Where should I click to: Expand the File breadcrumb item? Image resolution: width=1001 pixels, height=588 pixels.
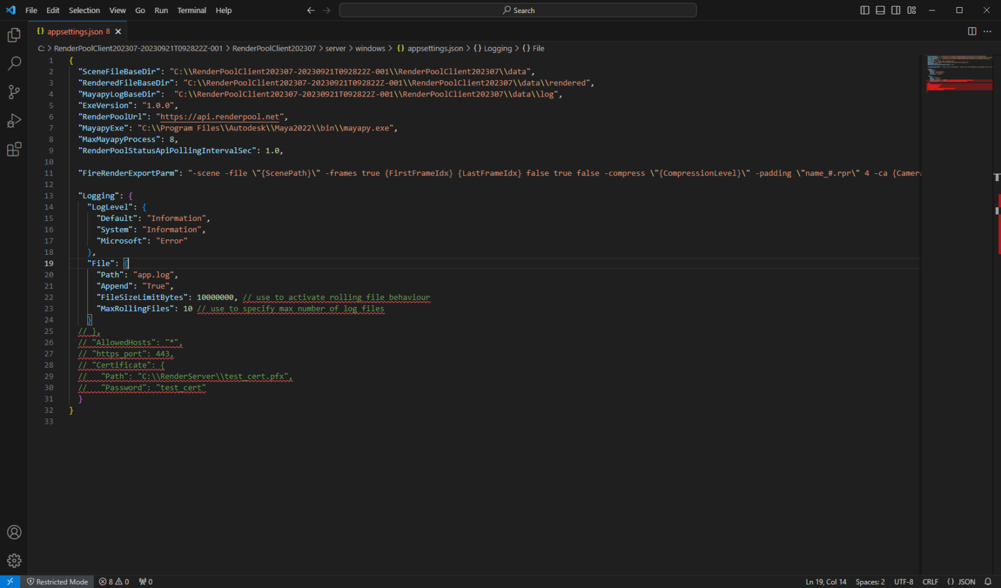pos(538,48)
